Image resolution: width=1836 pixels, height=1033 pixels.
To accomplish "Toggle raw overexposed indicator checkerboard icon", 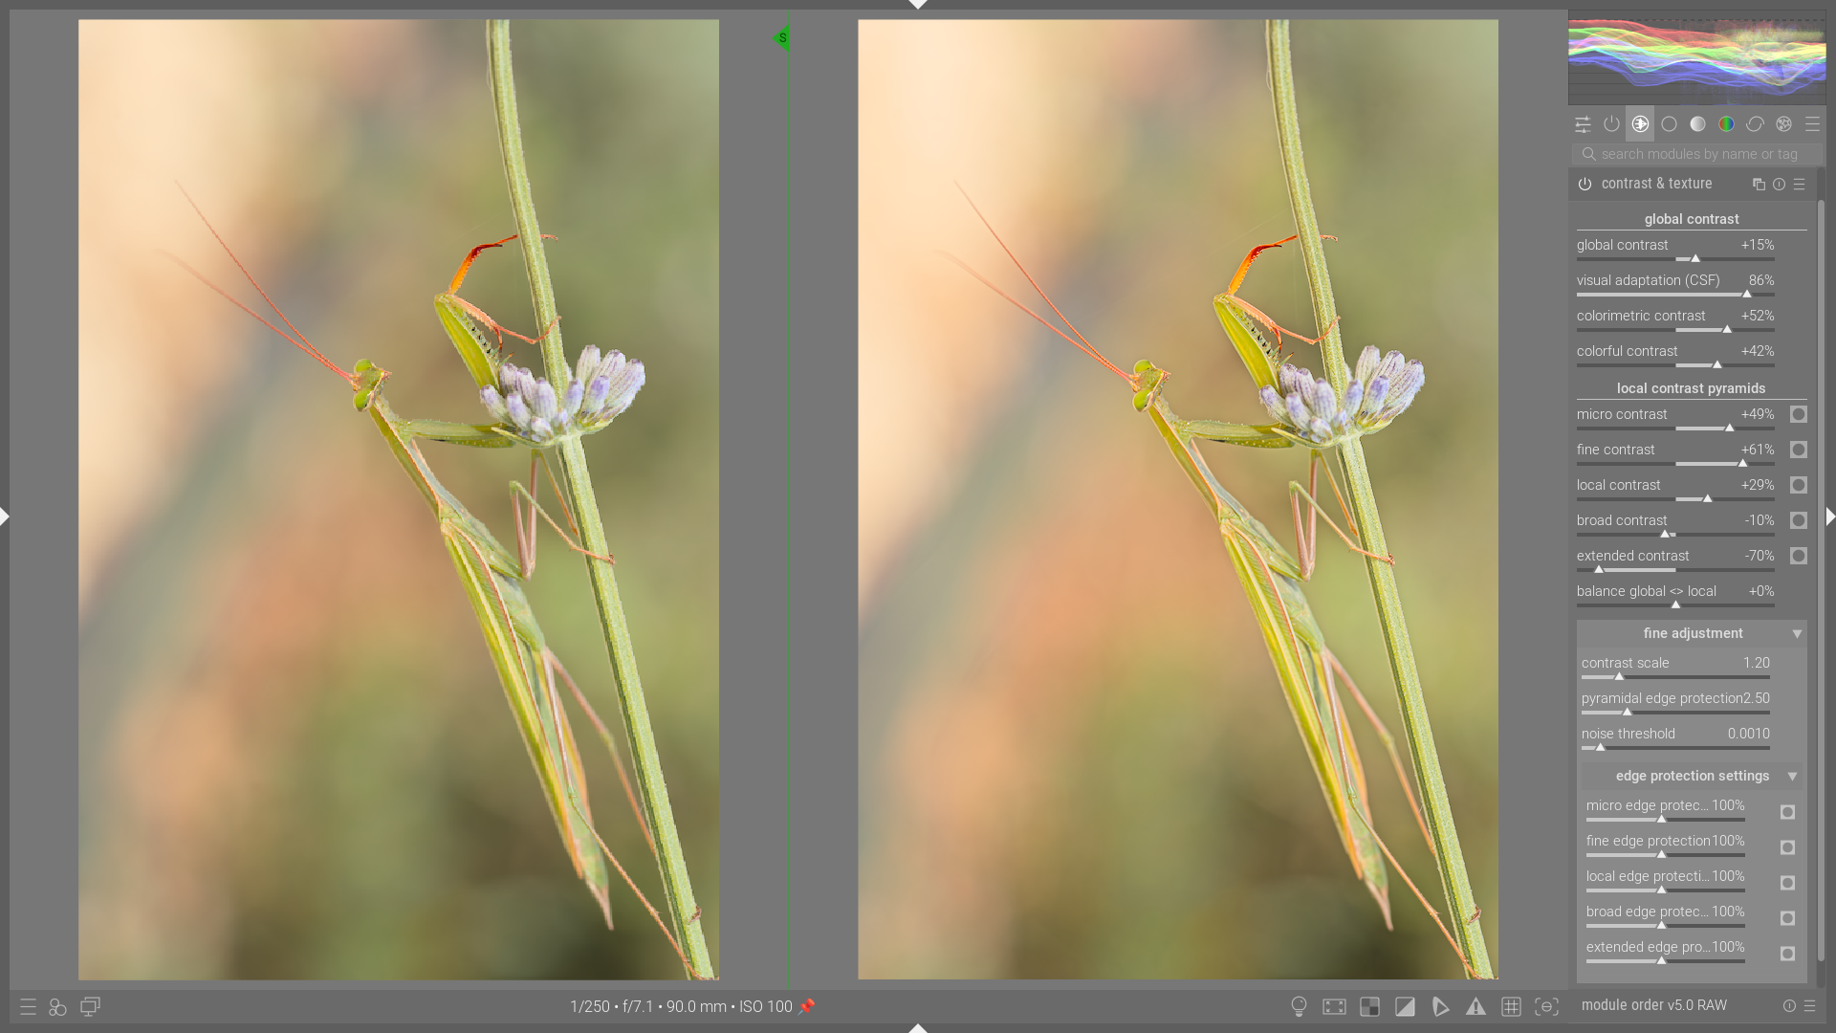I will tap(1369, 1006).
